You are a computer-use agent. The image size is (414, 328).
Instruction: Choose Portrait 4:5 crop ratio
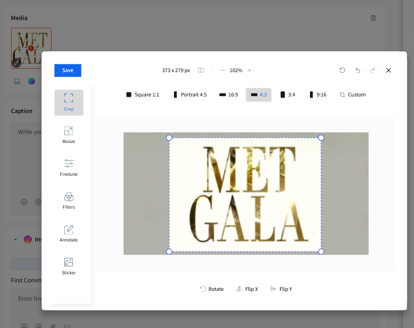190,95
